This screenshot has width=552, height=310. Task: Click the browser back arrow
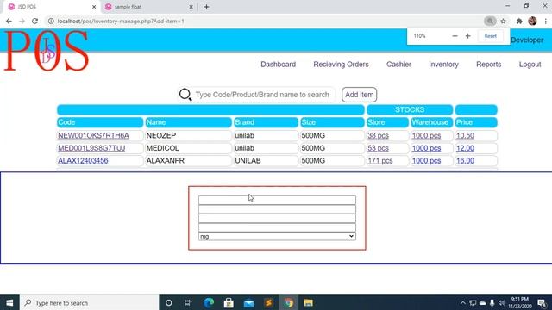[9, 21]
